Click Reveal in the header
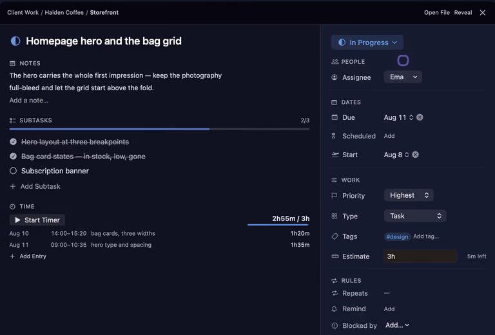The image size is (495, 335). point(463,13)
